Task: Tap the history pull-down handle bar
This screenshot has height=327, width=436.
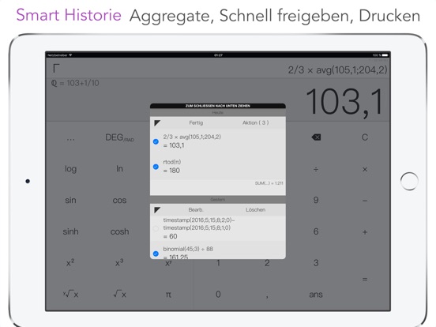Action: (218, 106)
